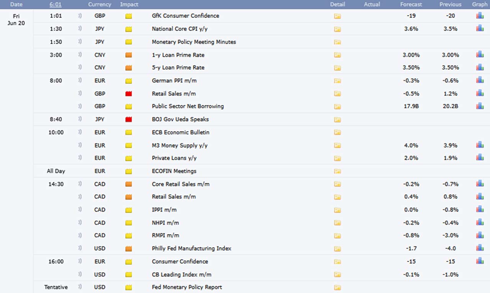
Task: Click the Date column header
Action: coord(16,5)
